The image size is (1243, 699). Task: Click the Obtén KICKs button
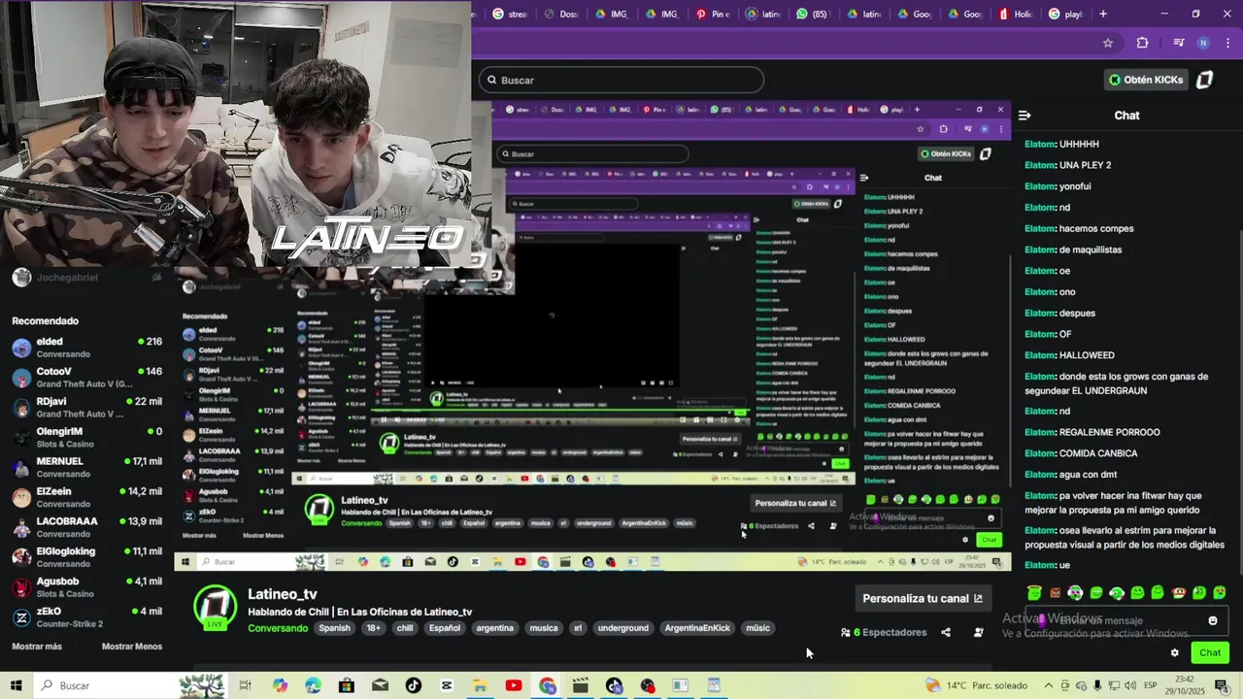[x=1146, y=80]
